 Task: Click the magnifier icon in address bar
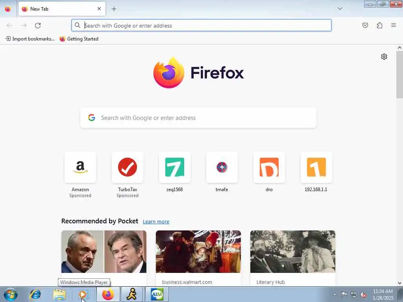[x=78, y=25]
